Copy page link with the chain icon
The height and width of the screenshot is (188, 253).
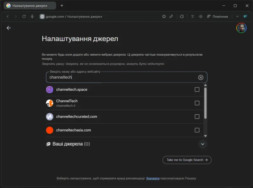(171, 16)
